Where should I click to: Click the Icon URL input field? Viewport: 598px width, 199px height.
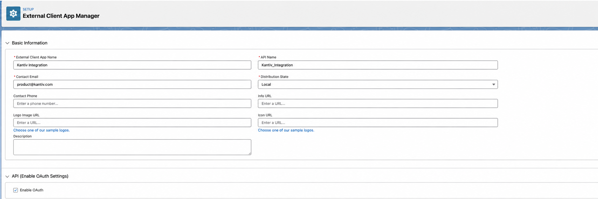point(378,123)
